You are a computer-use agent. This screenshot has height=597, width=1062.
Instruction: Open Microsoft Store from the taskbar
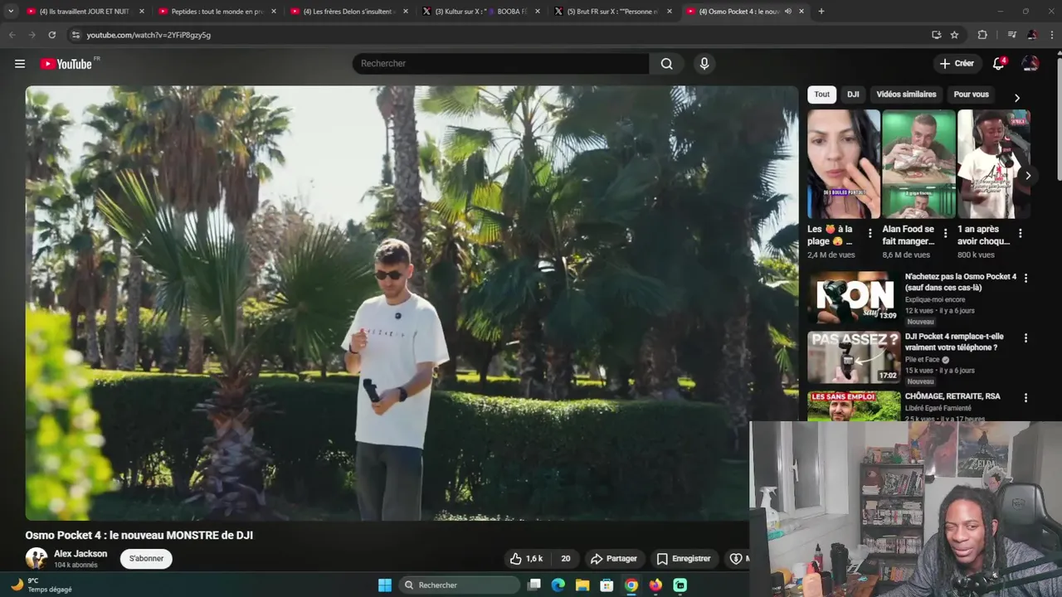pos(607,585)
